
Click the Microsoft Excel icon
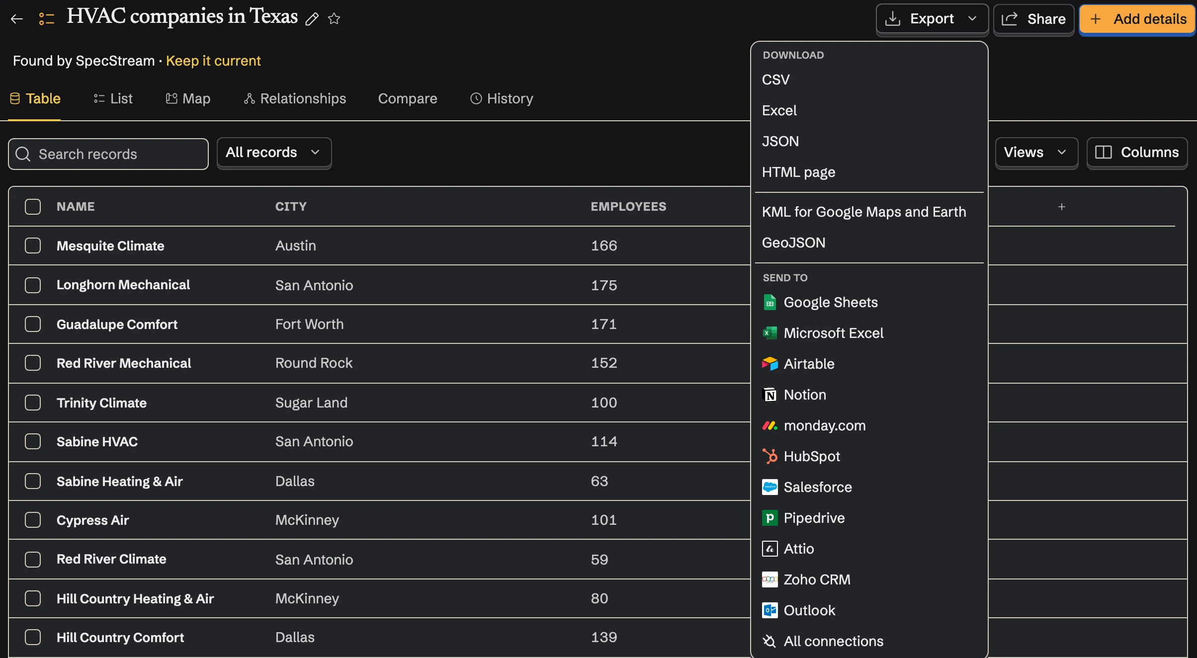pos(770,333)
